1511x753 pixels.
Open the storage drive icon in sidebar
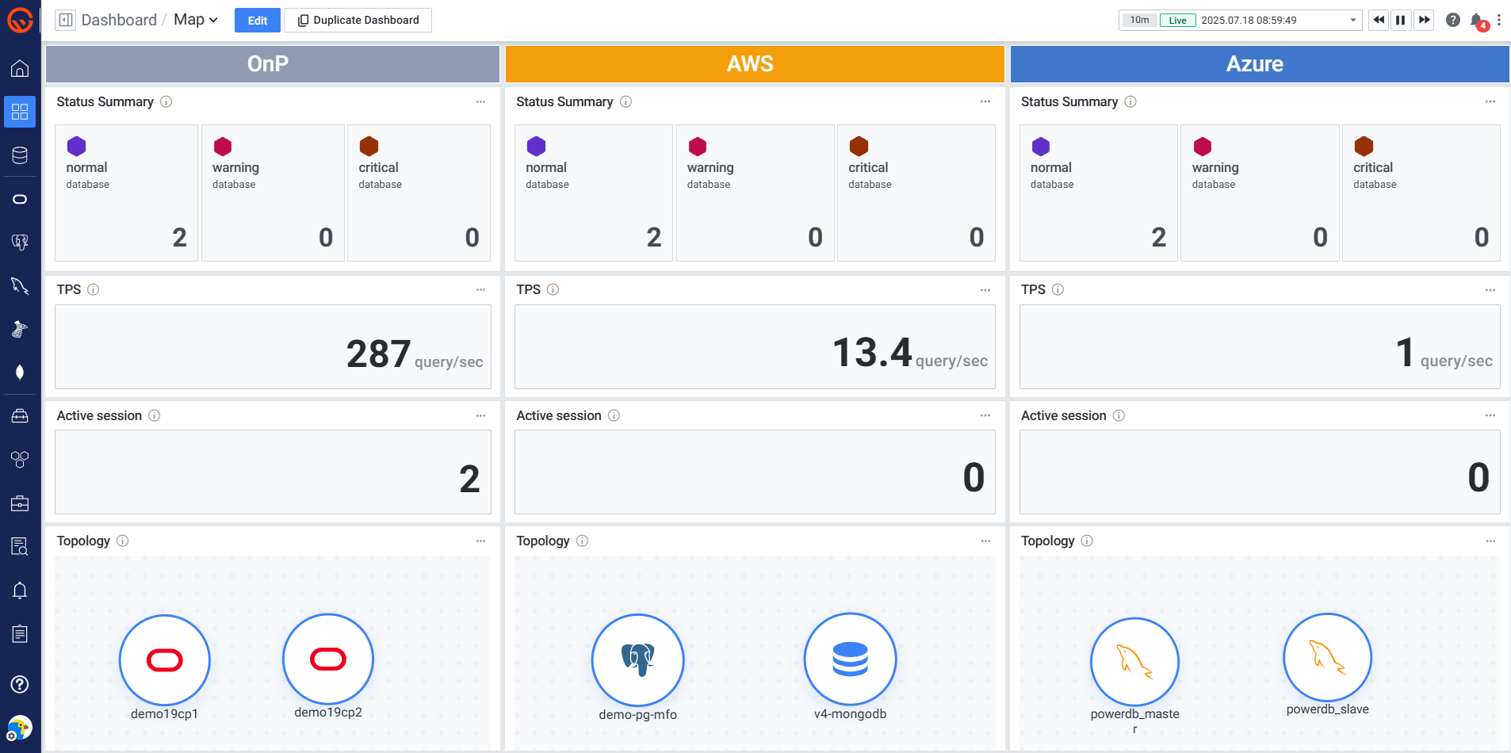pos(20,416)
